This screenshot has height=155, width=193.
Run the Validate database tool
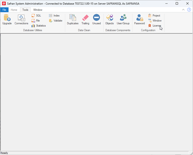(x=55, y=21)
